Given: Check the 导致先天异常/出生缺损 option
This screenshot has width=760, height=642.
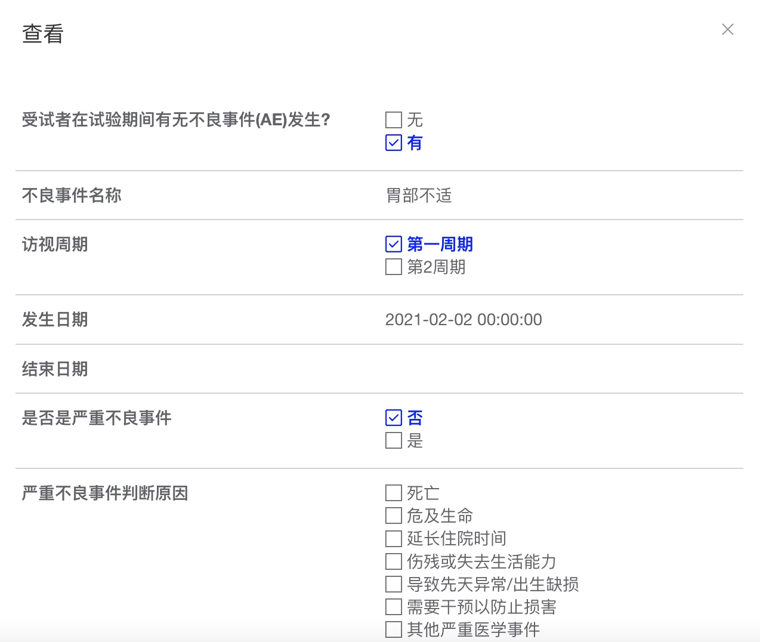Looking at the screenshot, I should tap(394, 584).
